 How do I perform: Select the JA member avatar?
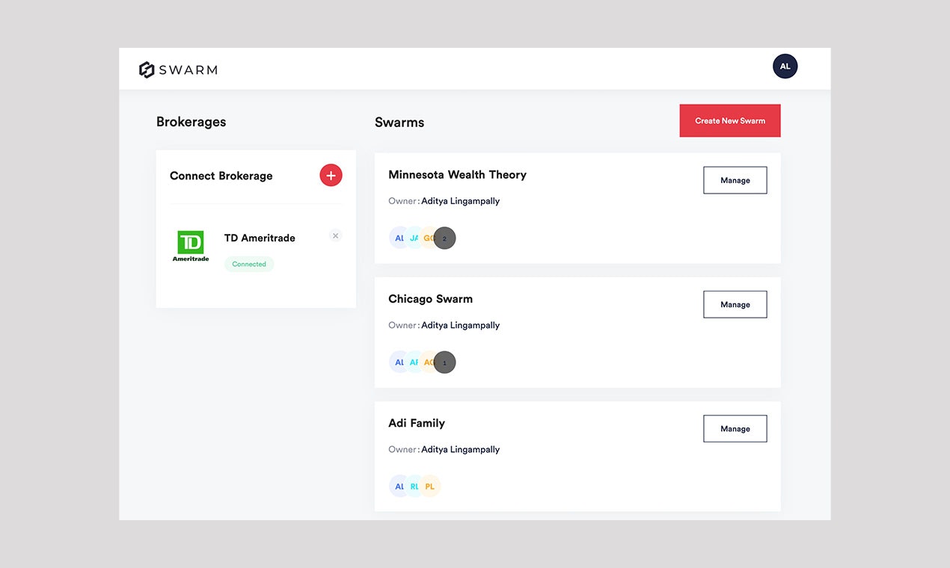point(414,238)
